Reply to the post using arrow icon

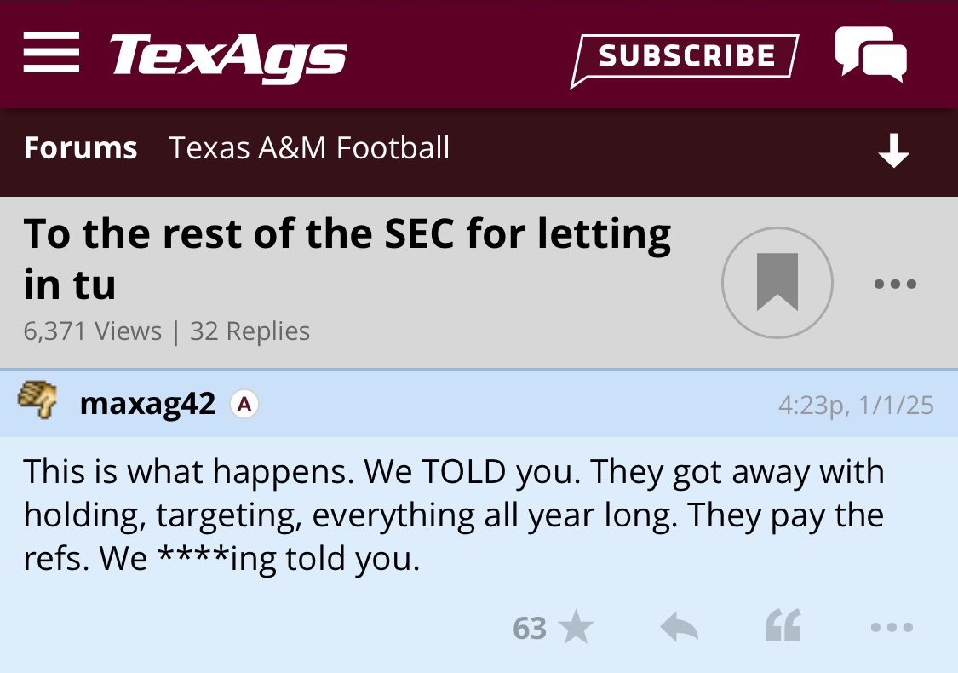point(679,629)
